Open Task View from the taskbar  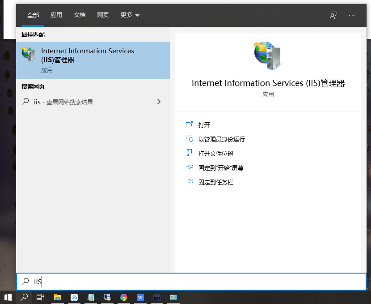click(x=40, y=297)
